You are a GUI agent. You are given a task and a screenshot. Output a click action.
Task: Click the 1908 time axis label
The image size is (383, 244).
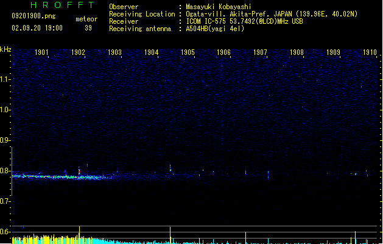pos(297,52)
